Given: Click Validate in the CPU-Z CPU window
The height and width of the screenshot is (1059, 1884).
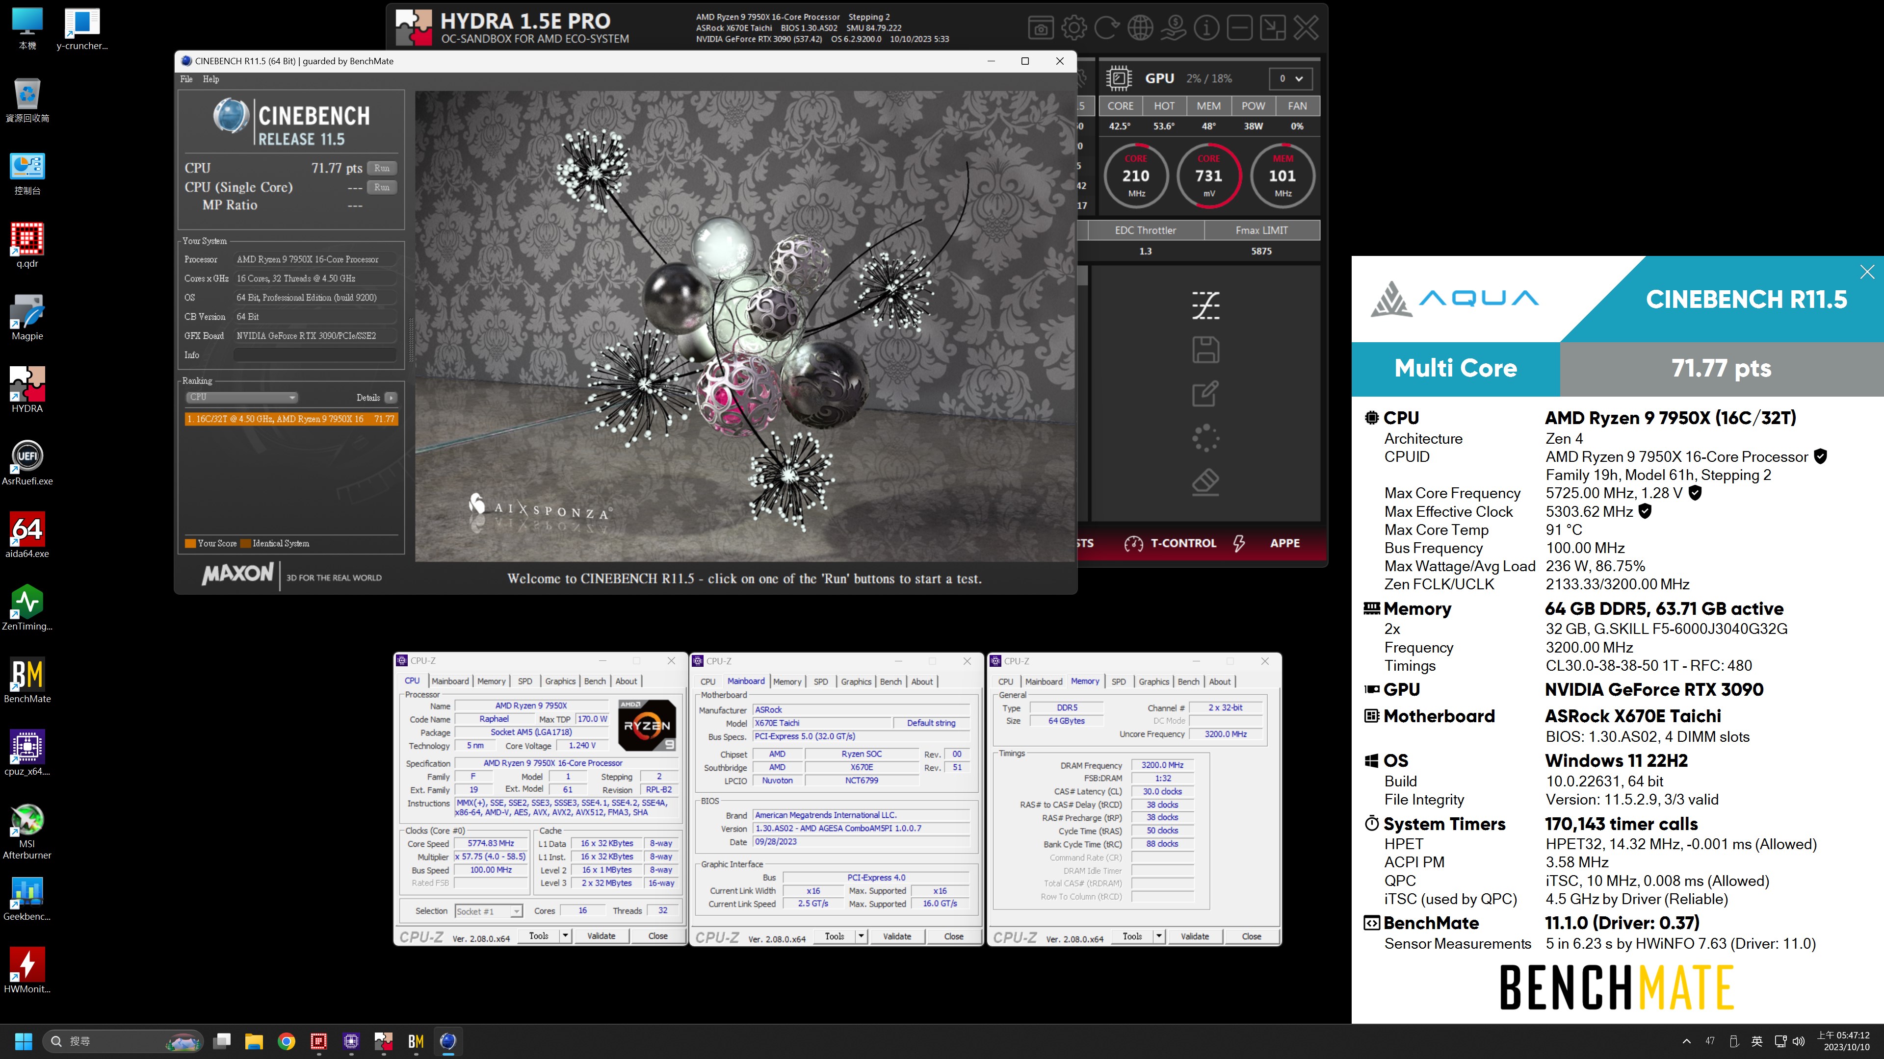Looking at the screenshot, I should (601, 935).
